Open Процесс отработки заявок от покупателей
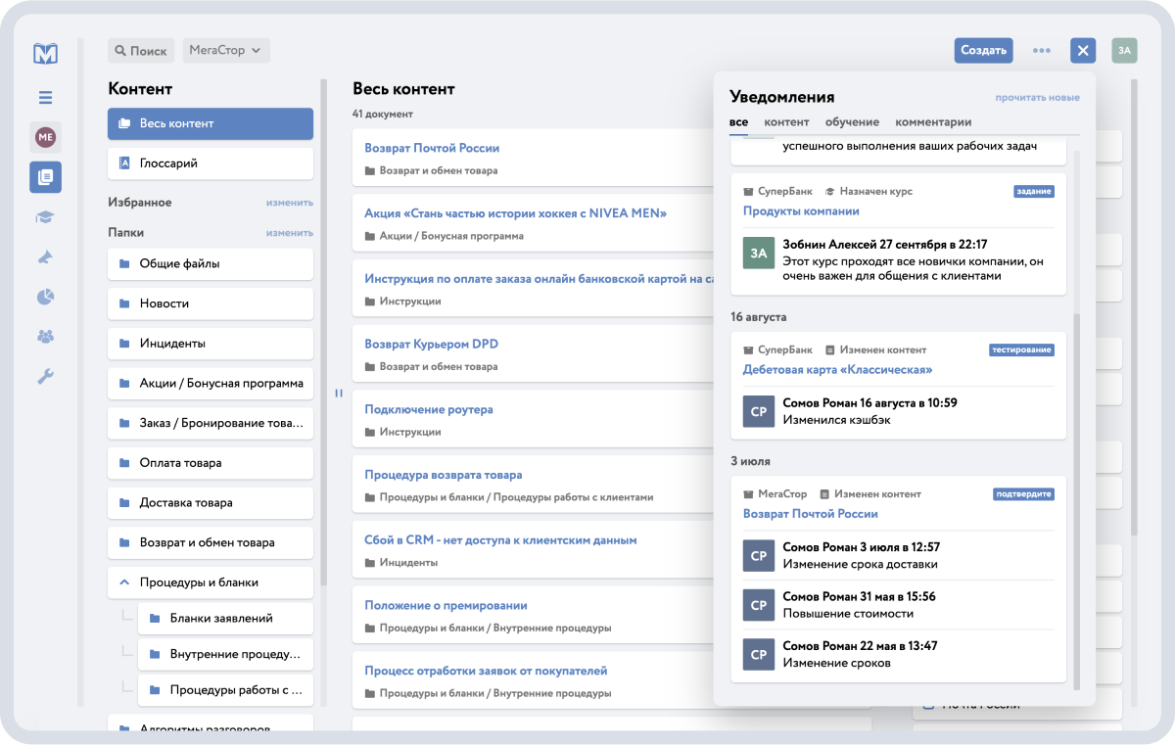1175x745 pixels. [486, 671]
